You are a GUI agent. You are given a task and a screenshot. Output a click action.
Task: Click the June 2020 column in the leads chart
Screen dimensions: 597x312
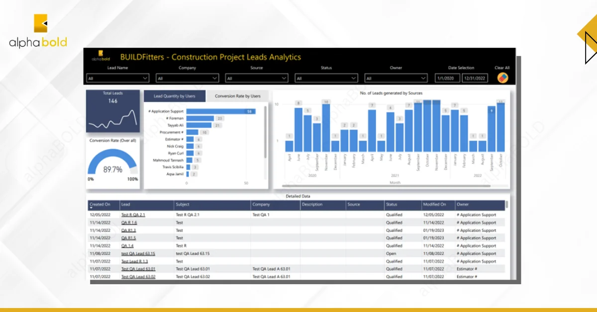[x=298, y=130]
